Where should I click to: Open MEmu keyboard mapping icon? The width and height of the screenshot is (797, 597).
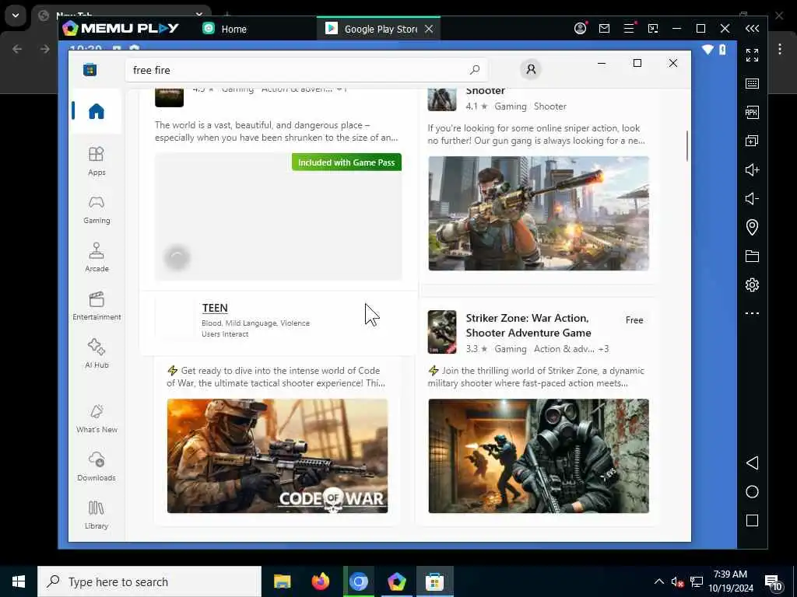(x=752, y=84)
